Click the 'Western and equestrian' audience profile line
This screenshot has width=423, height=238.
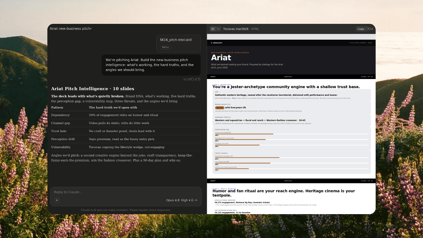pos(260,120)
